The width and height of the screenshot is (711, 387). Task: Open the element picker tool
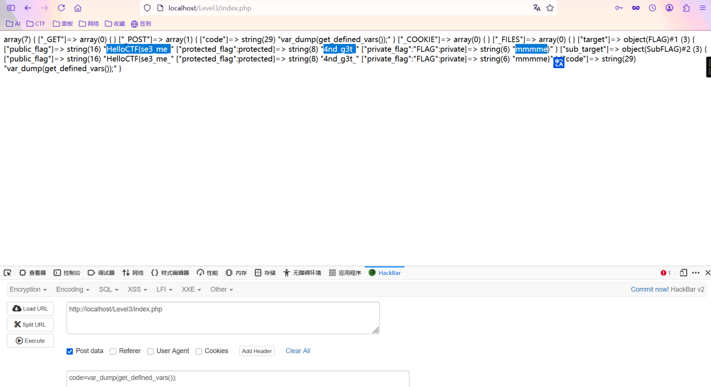tap(7, 273)
